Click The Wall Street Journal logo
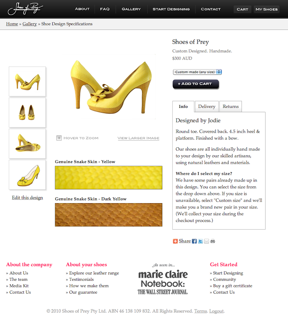Screen dimensions: 288x315 pyautogui.click(x=163, y=292)
